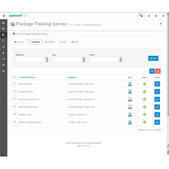Check the Delayed Shipping row checkbox
The width and height of the screenshot is (169, 169).
click(15, 92)
